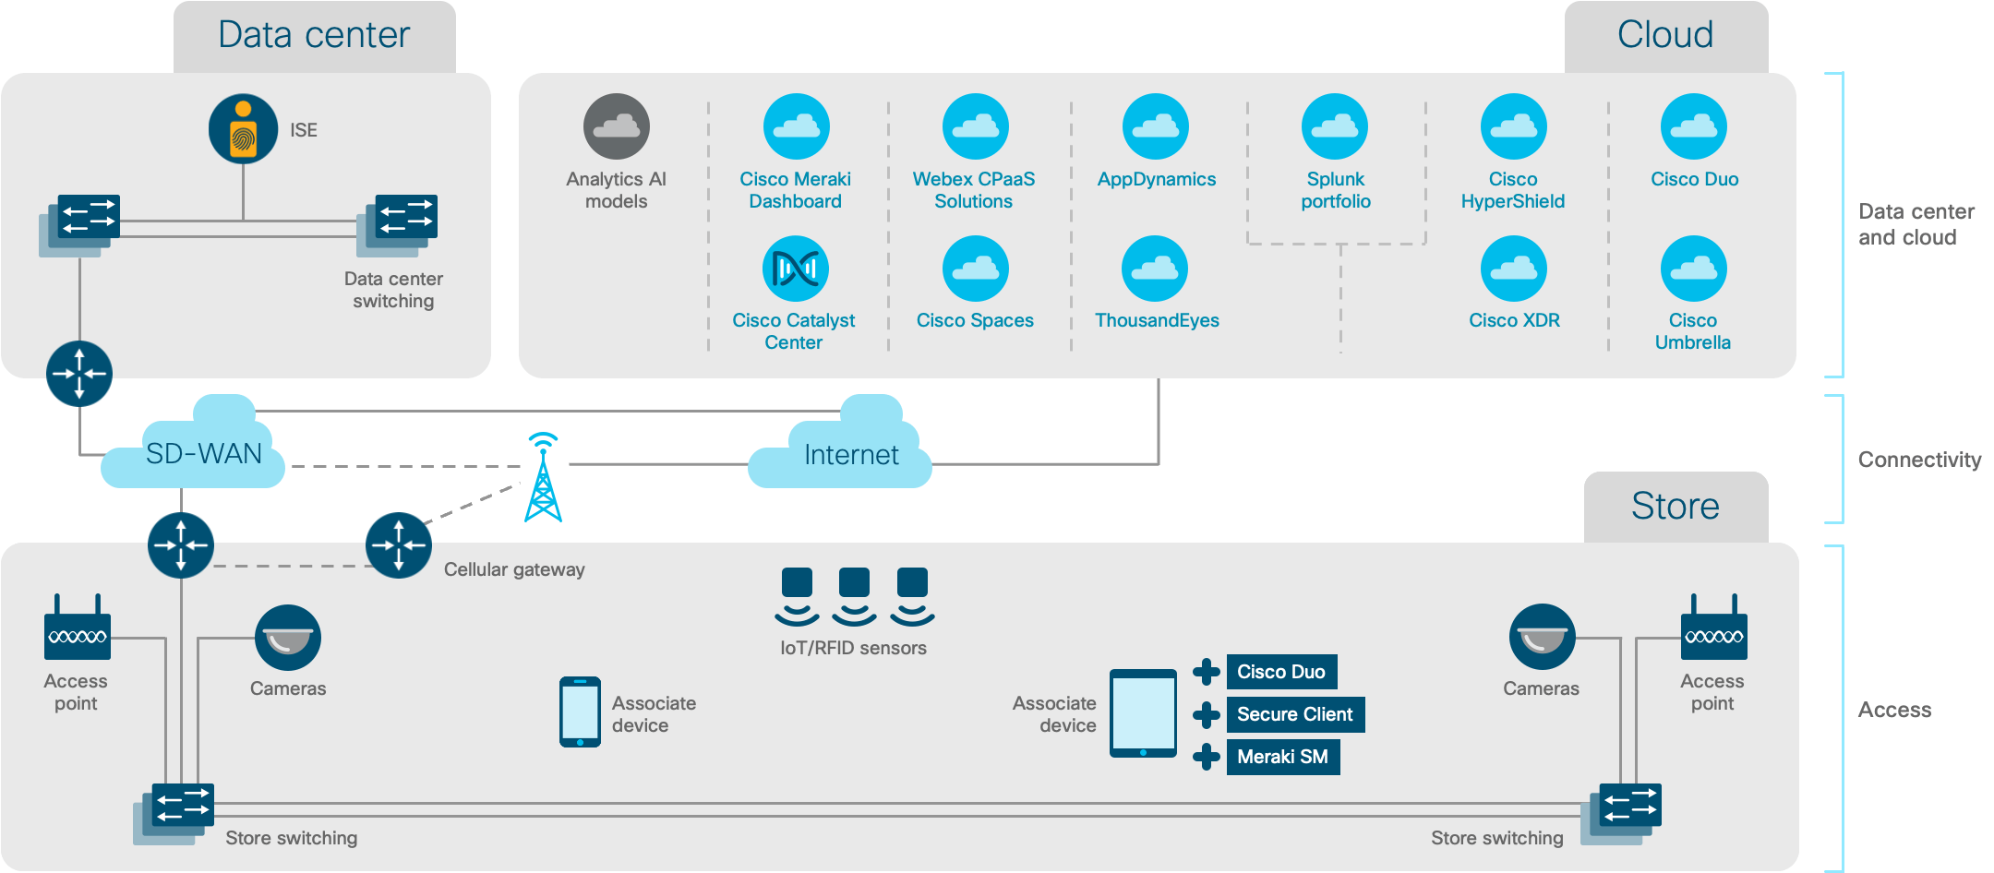Click the 'Cisco Catalyst Center' label text

[x=794, y=331]
